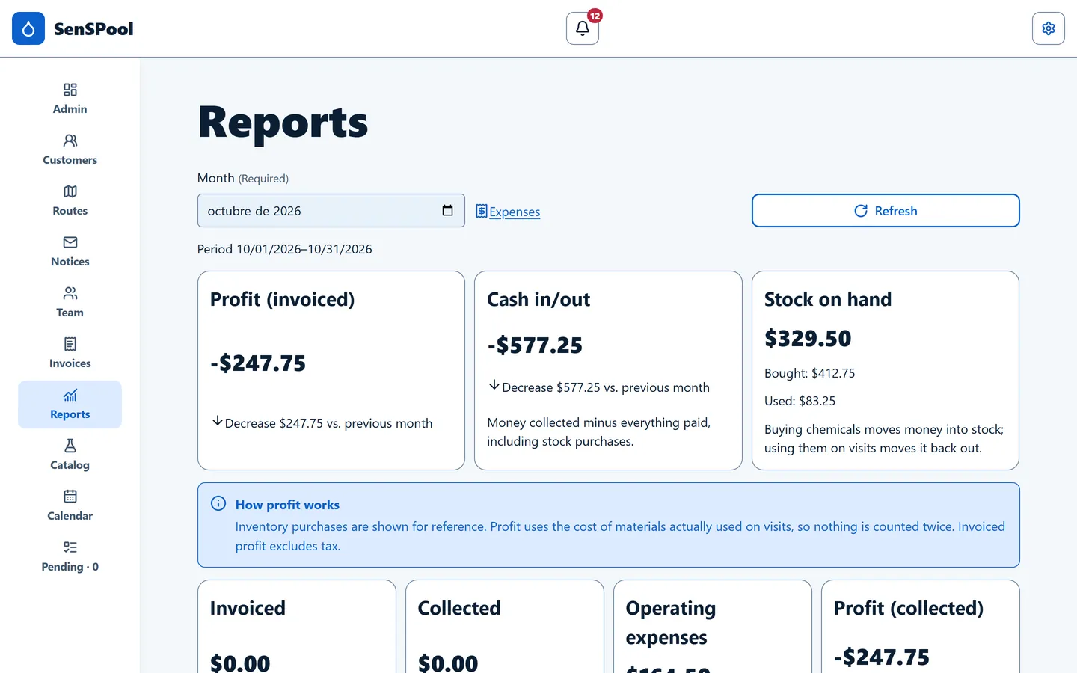Viewport: 1077px width, 673px height.
Task: Click the Team people icon
Action: [x=70, y=293]
